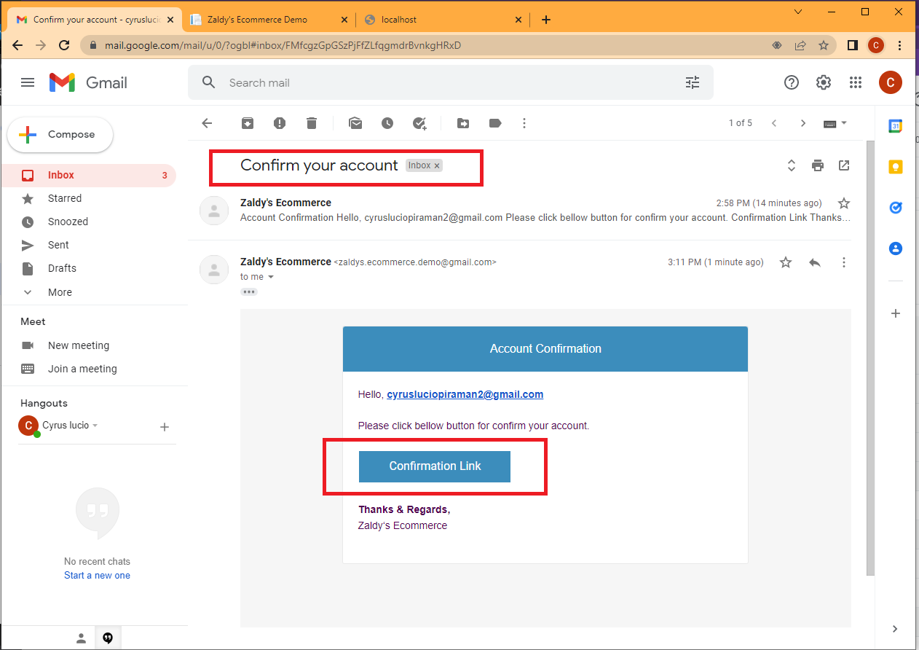Screen dimensions: 919x650
Task: Switch to the Zaldy's Ecommerce Demo tab
Action: [259, 19]
